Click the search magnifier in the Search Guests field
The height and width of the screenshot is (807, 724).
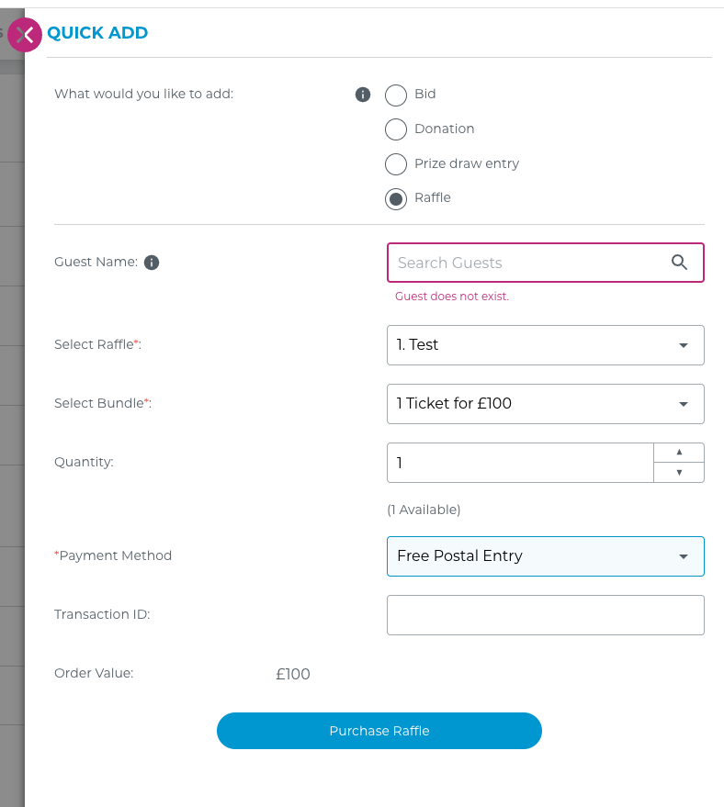[679, 263]
